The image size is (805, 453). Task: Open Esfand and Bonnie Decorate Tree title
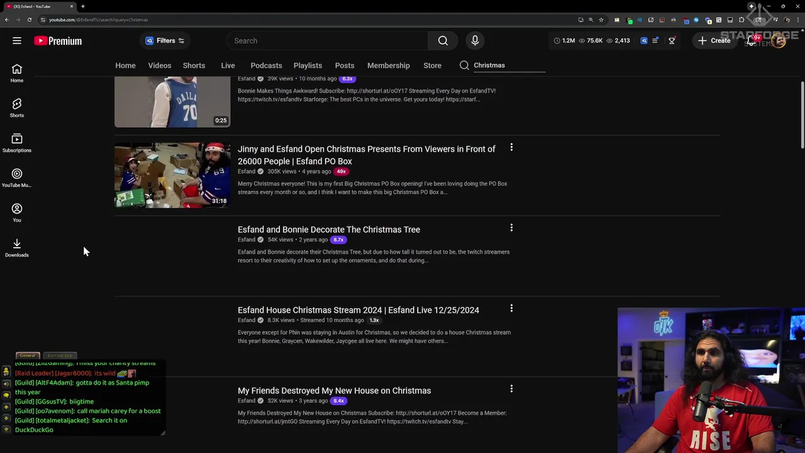(329, 230)
